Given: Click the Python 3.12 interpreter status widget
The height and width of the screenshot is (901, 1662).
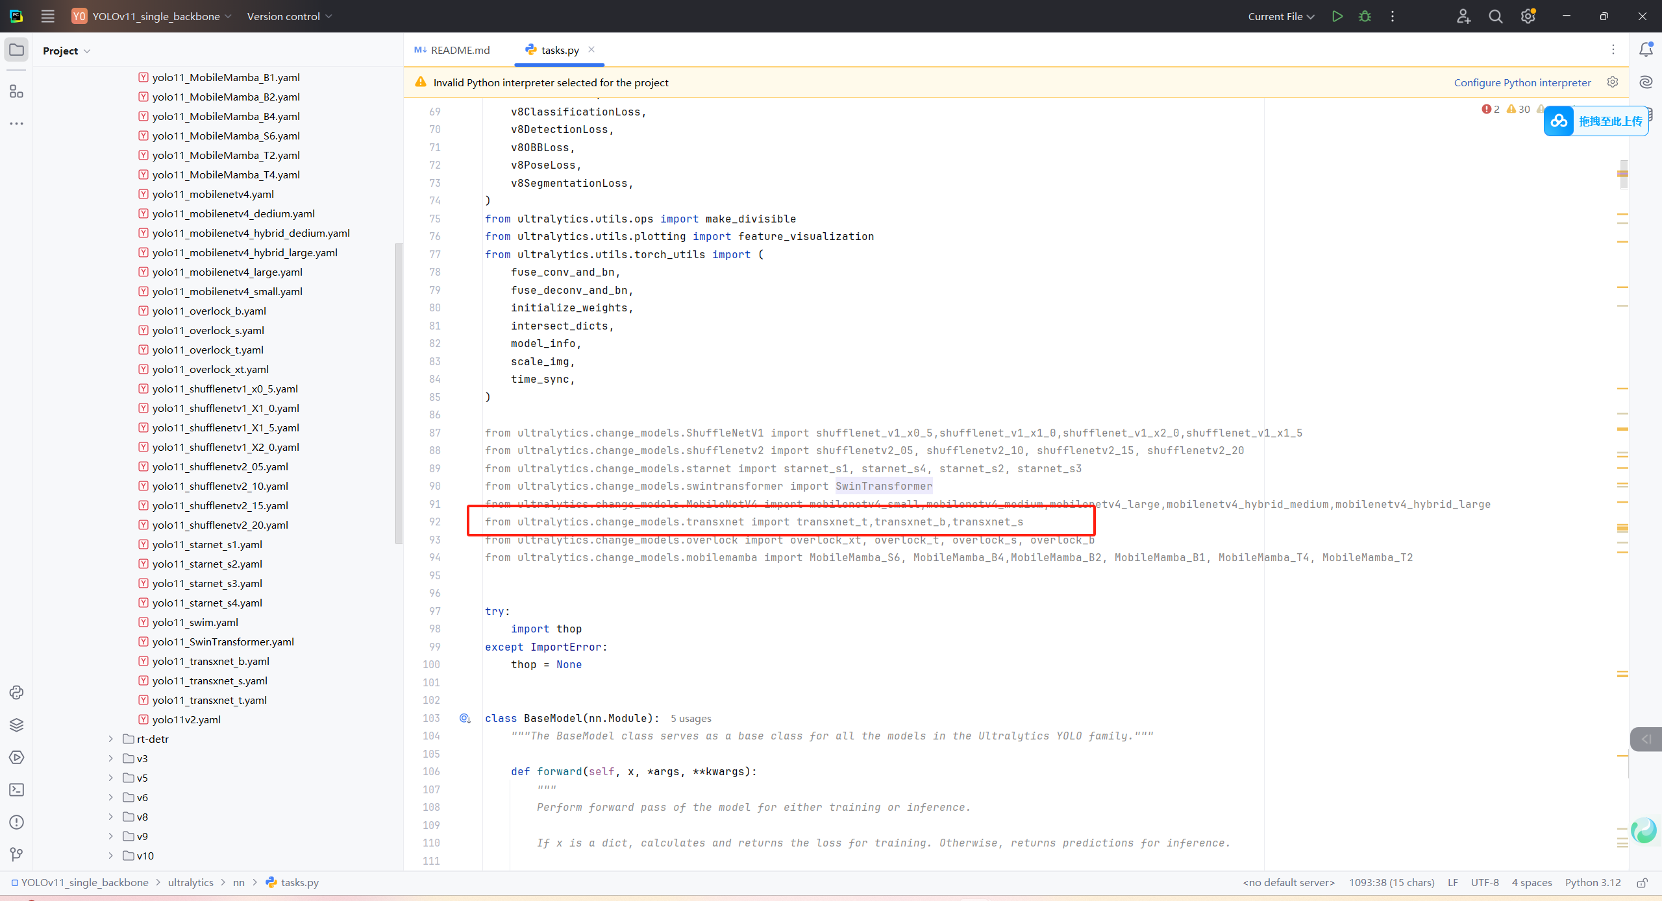Looking at the screenshot, I should [1593, 882].
